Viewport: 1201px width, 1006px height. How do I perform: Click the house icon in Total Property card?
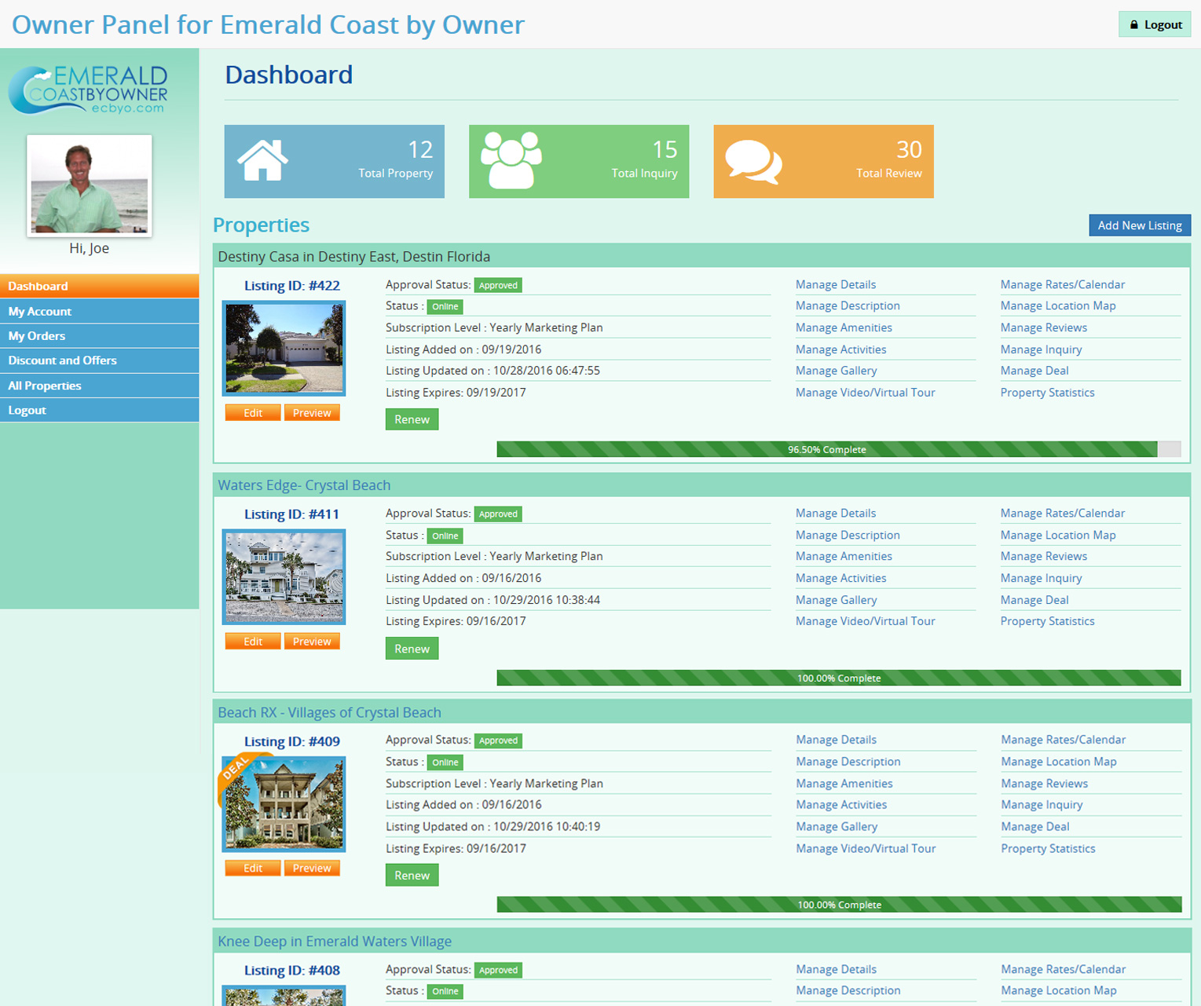263,160
